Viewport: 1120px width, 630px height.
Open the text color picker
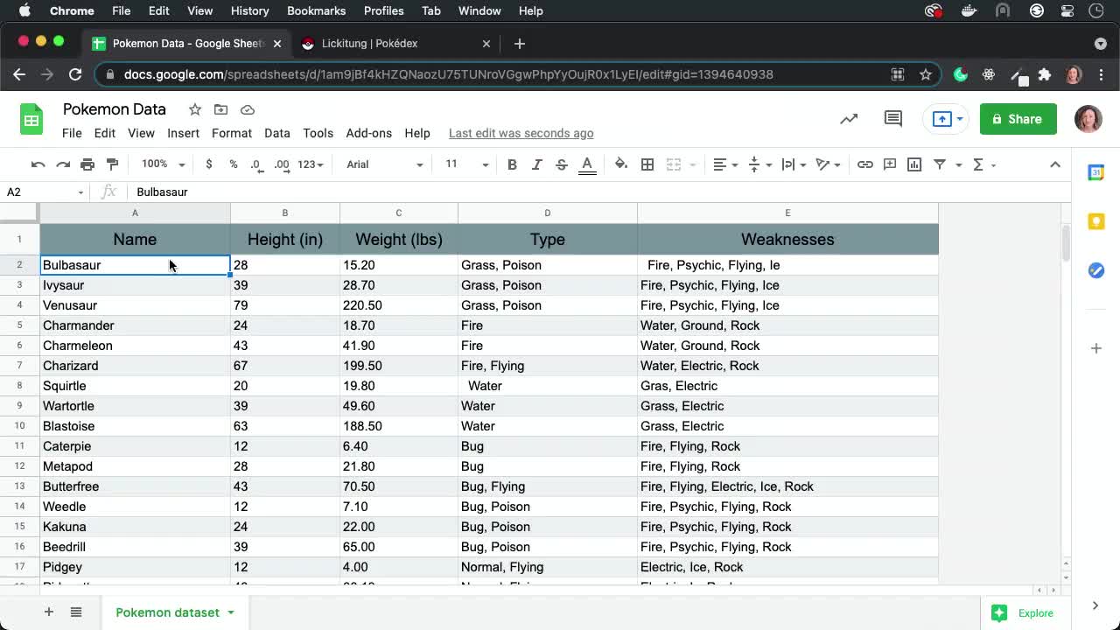[587, 164]
